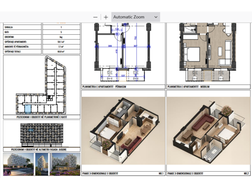
Task: Click the narrow middle building exterior photo
Action: [41, 164]
